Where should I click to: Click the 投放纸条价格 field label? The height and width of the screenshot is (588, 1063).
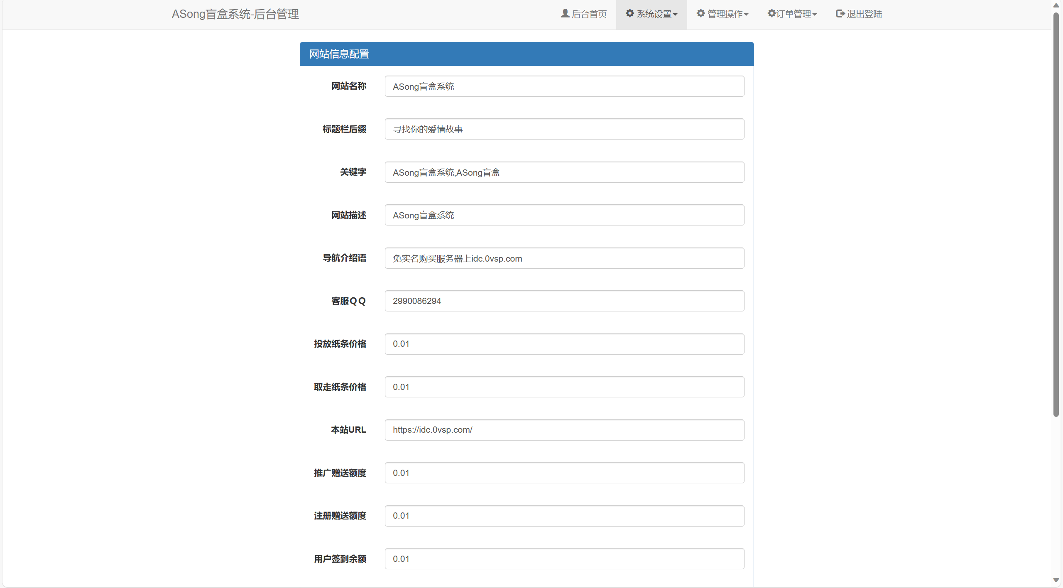tap(340, 344)
